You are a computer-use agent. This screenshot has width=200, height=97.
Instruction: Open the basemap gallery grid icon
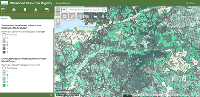click(65, 16)
